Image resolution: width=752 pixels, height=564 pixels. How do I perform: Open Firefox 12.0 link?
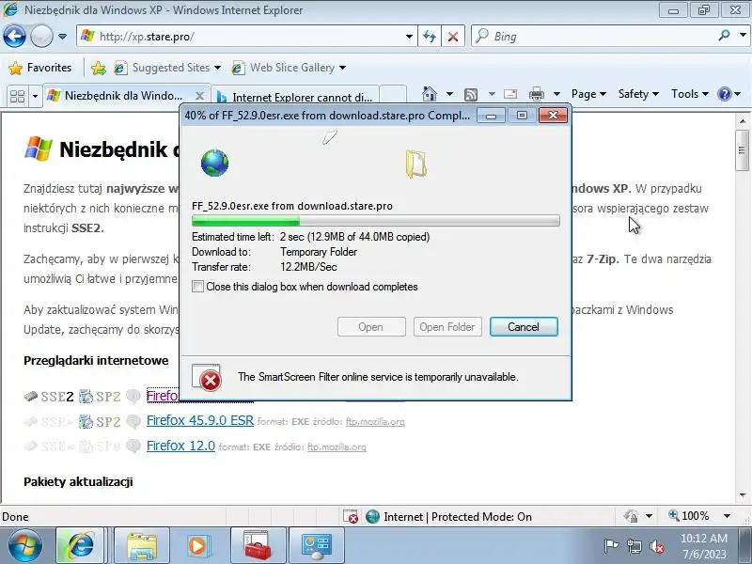(x=180, y=446)
